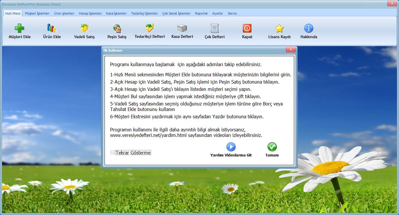Open the Kasa Defteri cash register icon
This screenshot has height=215, width=399.
182,28
